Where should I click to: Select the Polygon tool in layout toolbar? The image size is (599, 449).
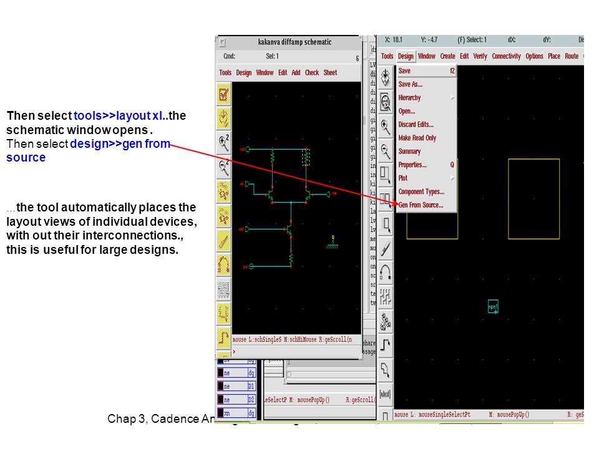point(386,371)
